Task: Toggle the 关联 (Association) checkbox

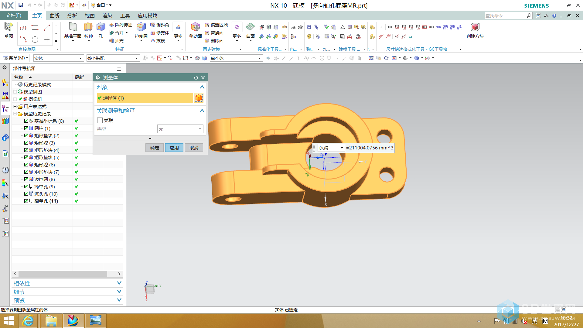Action: (100, 120)
